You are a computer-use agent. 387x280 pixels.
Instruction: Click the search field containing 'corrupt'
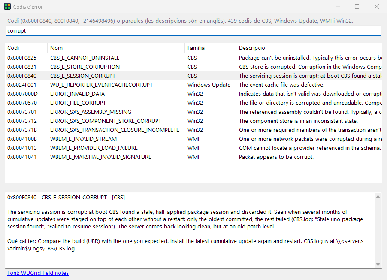(193, 30)
